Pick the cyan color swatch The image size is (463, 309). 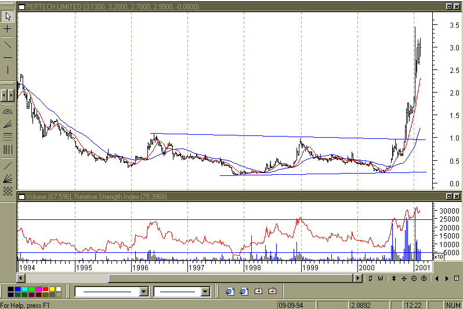[x=24, y=289]
